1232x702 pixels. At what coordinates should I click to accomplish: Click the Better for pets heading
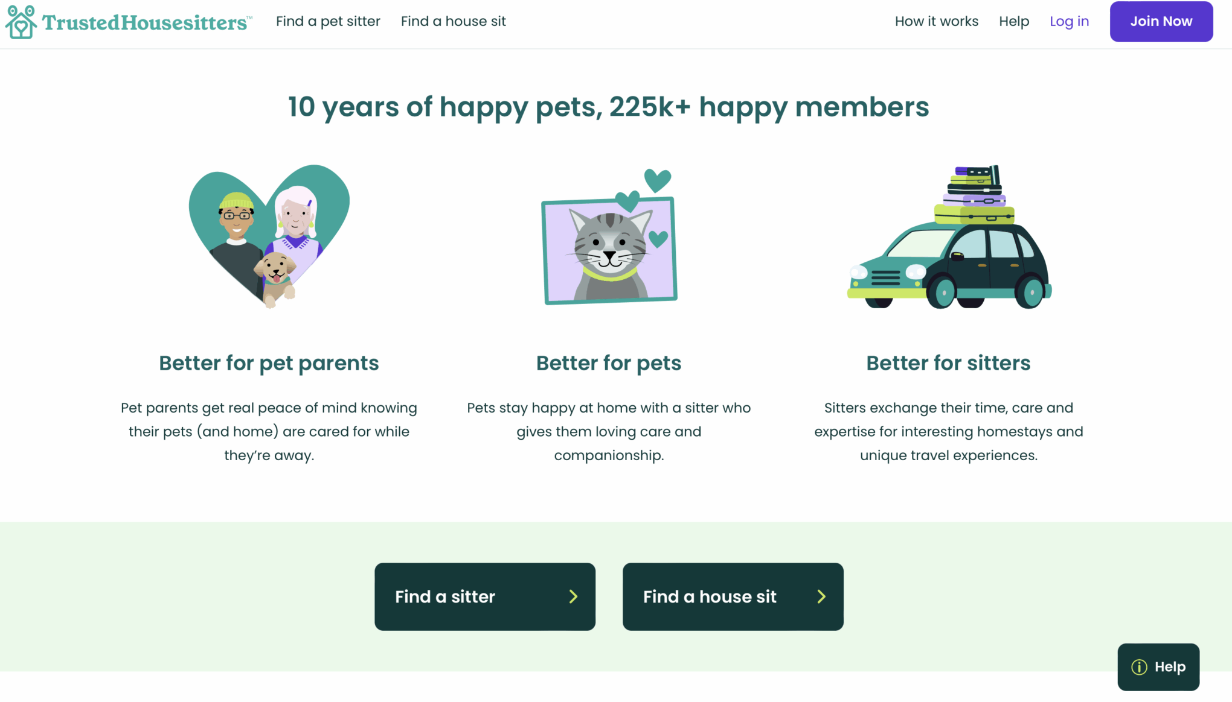[x=609, y=363]
